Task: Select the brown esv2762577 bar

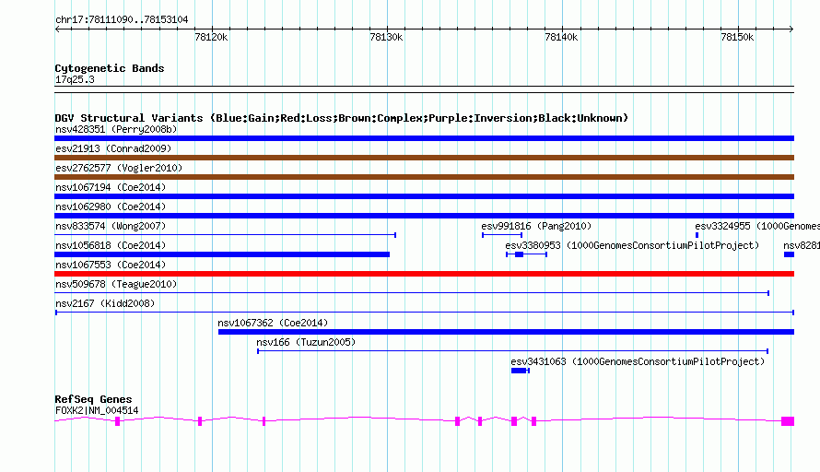Action: tap(424, 177)
